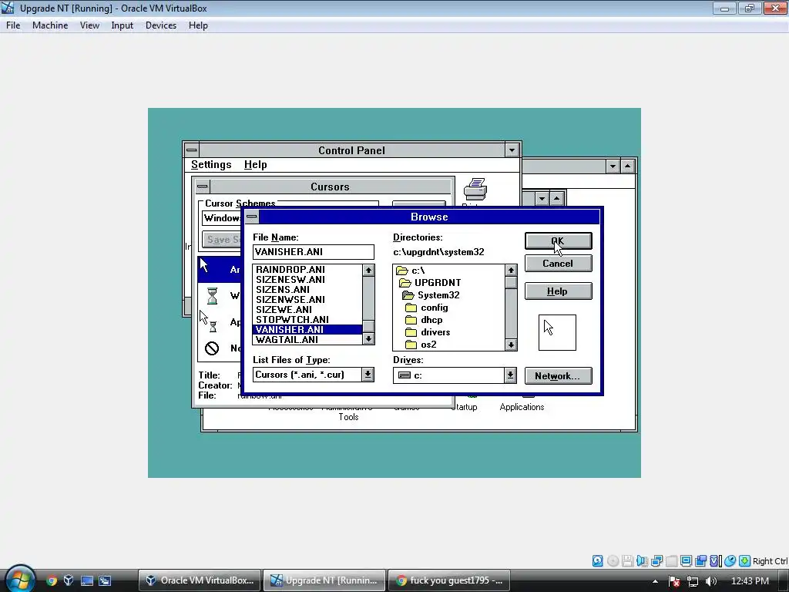Open the VirtualBox Devices menu
789x592 pixels.
[161, 25]
